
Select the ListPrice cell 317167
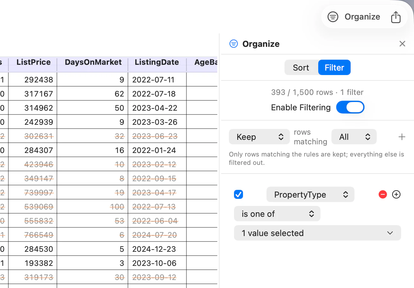tap(33, 94)
